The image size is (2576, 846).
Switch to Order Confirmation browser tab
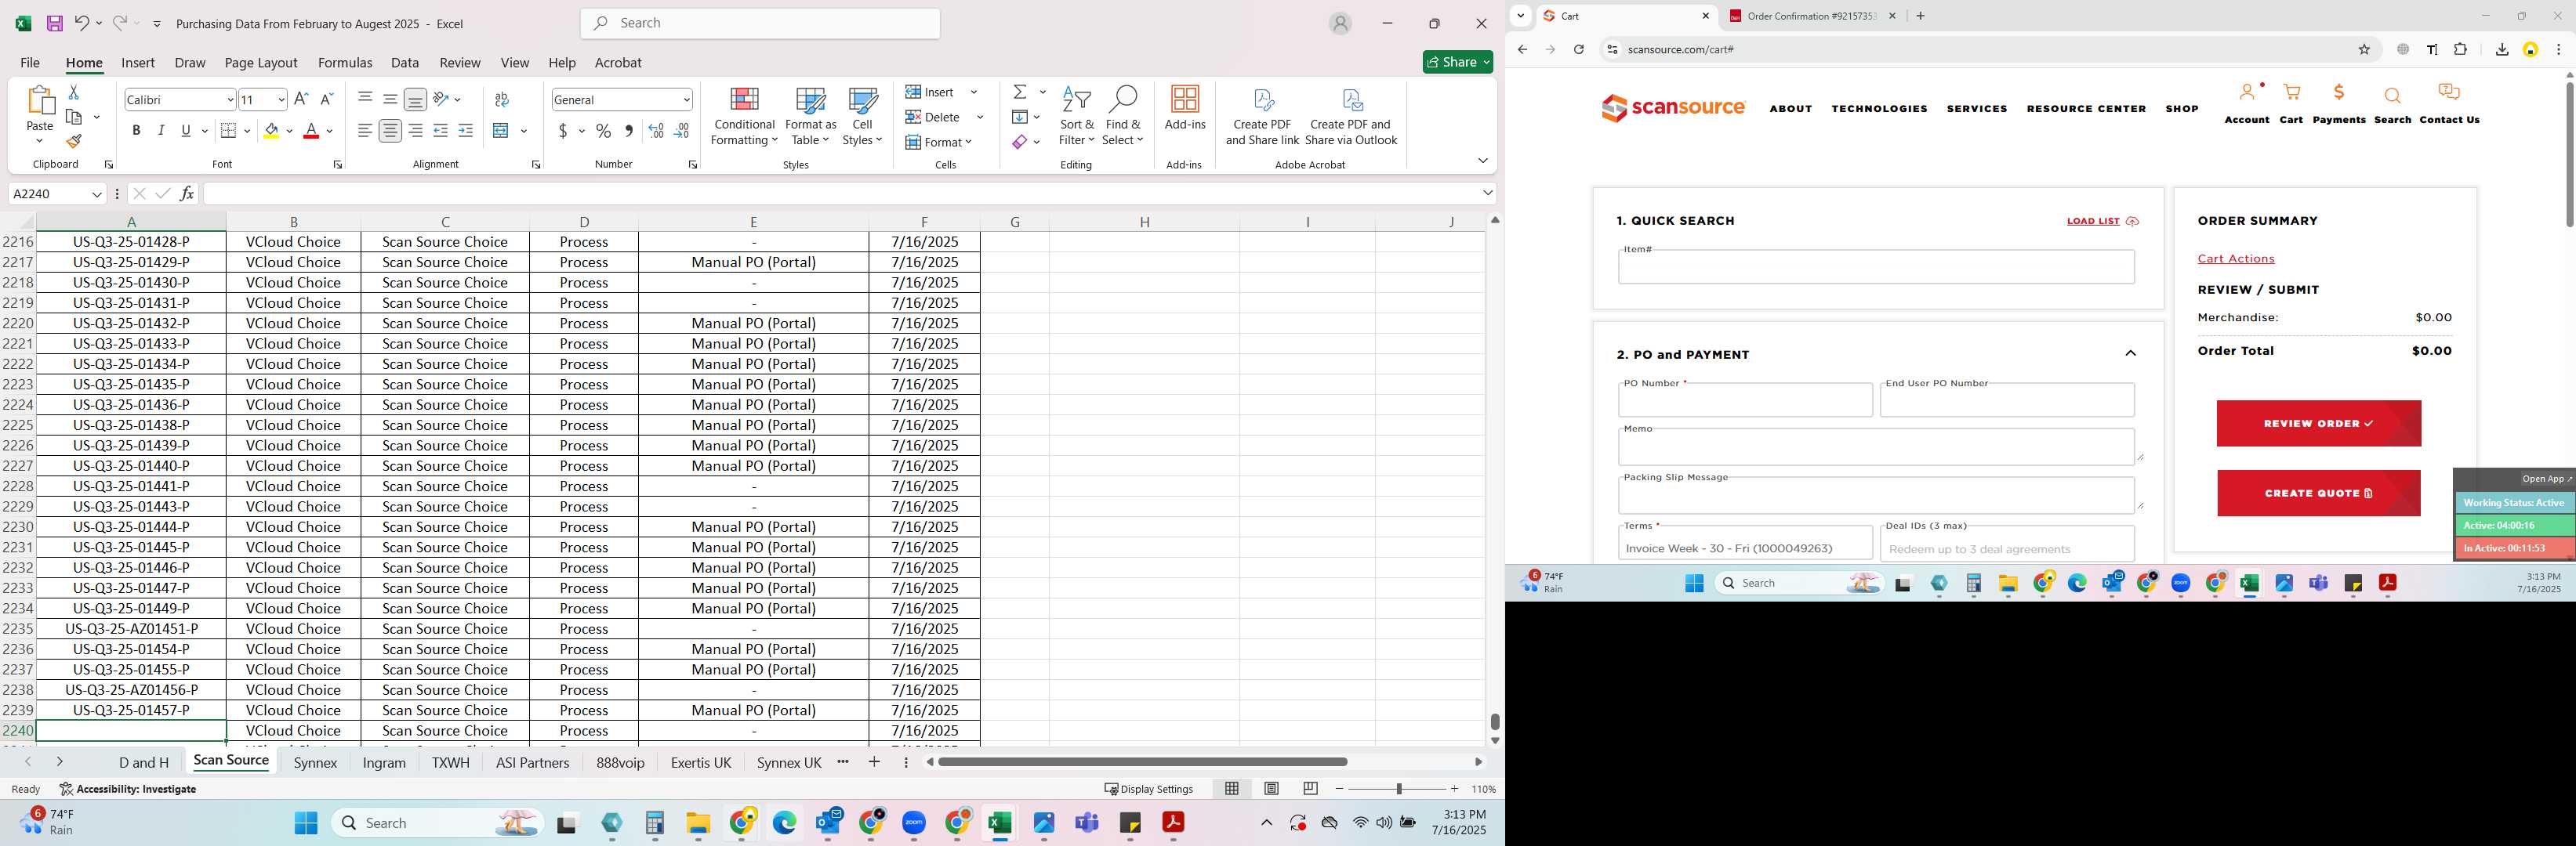[x=1811, y=16]
